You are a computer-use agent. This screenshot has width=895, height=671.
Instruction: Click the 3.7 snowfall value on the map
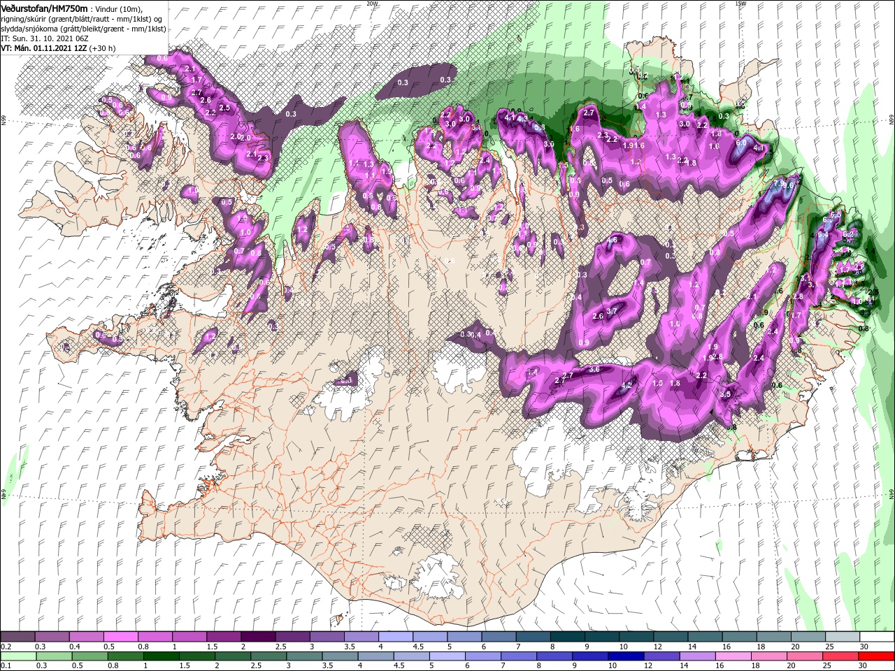pos(612,311)
